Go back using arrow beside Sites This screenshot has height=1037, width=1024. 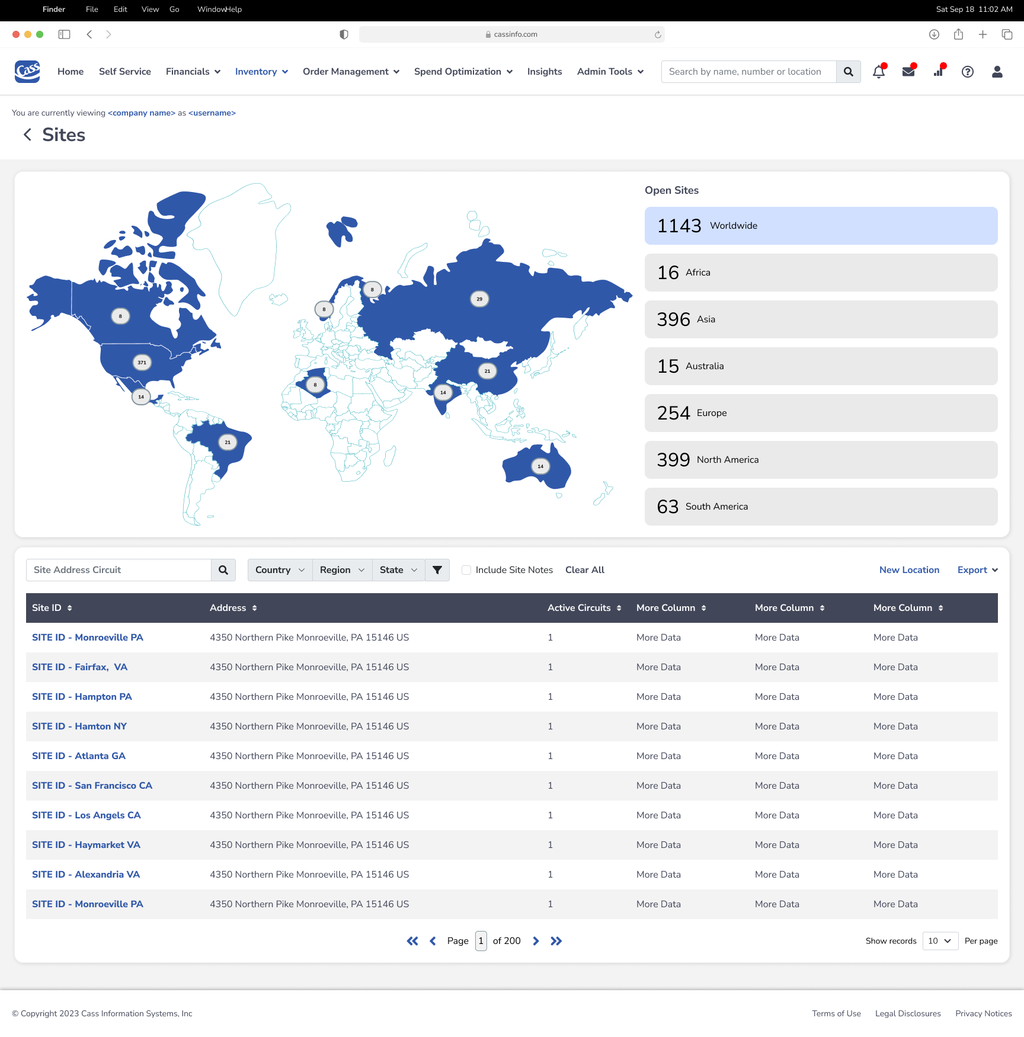[27, 135]
